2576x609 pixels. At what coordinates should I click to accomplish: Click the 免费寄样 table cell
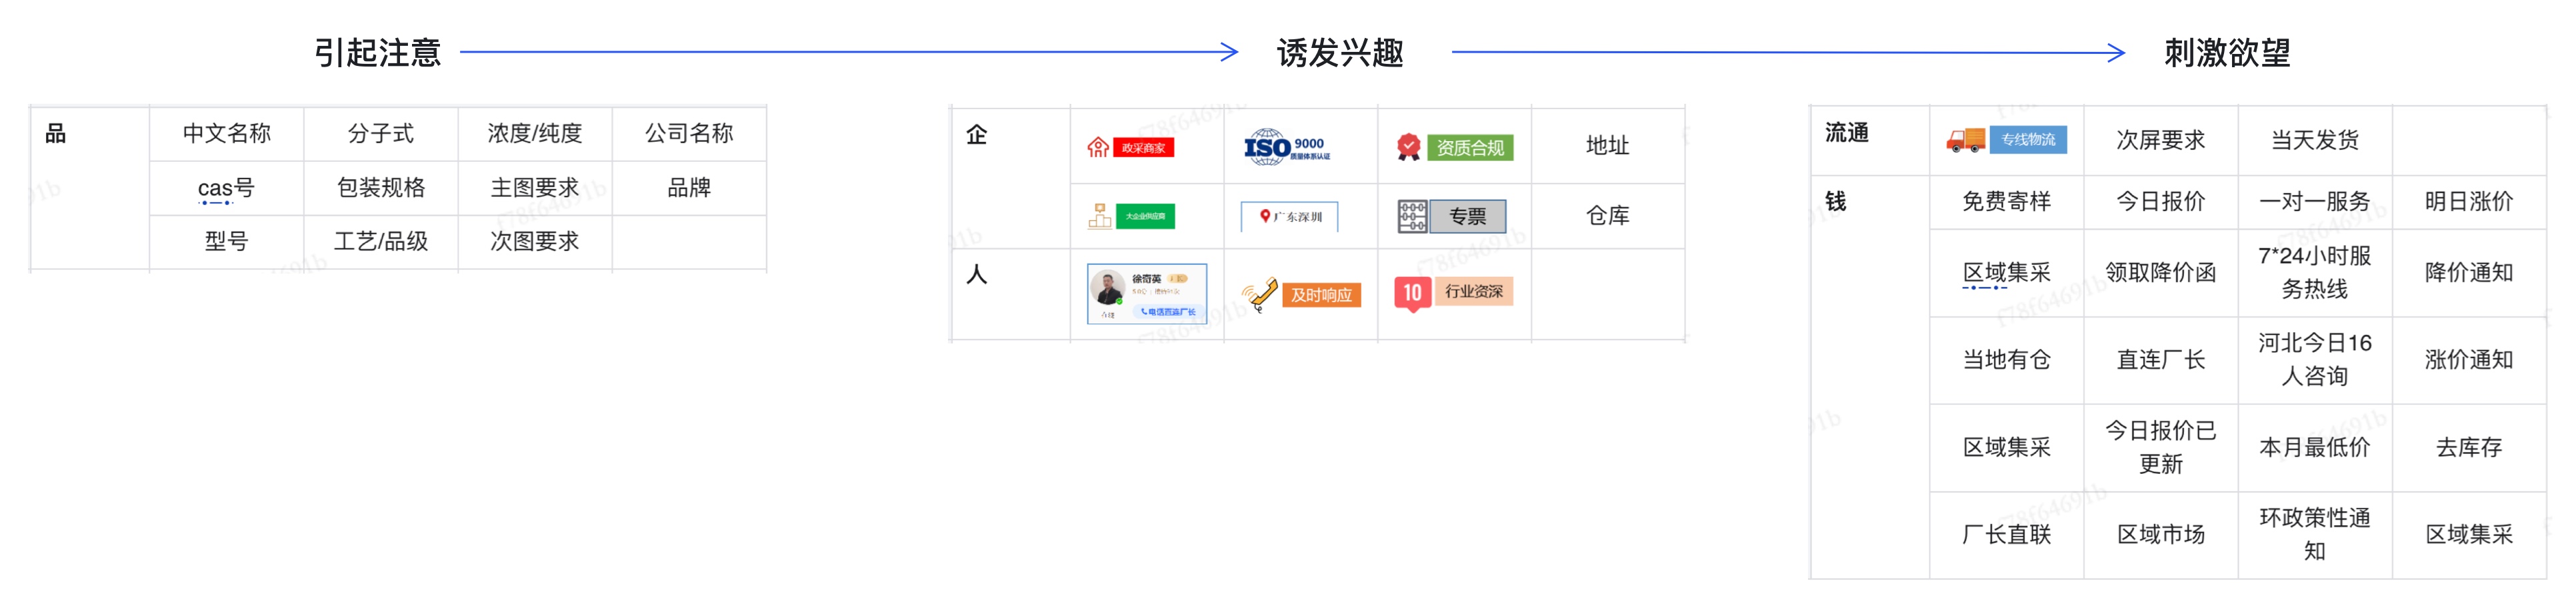click(x=2005, y=202)
